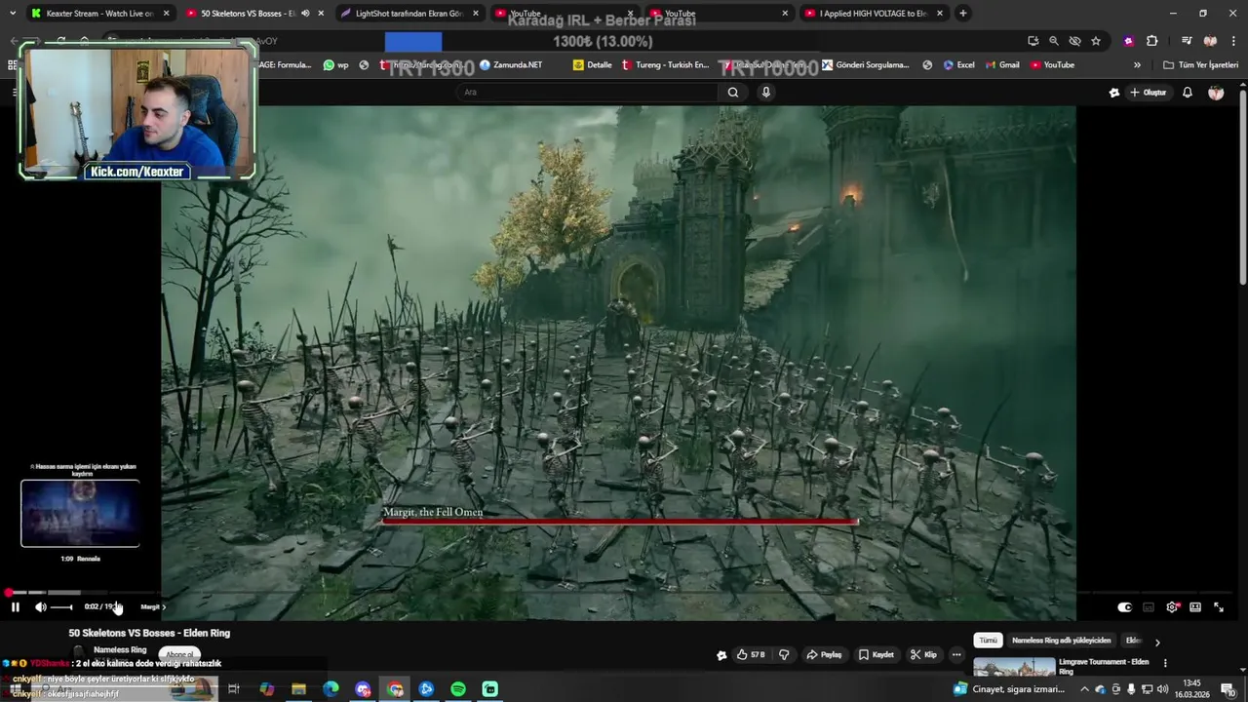The image size is (1248, 702).
Task: Open the Rennala chapter preview thumbnail
Action: point(80,513)
